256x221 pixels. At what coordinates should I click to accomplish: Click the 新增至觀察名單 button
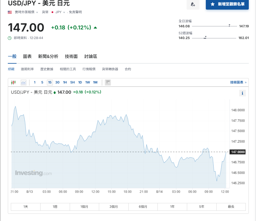227,5
